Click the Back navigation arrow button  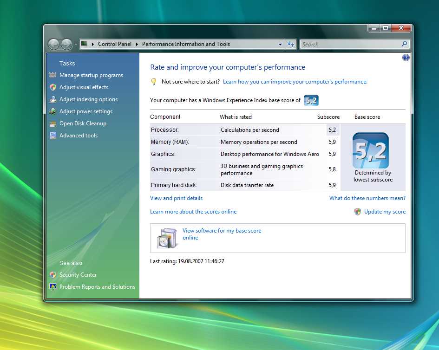(x=53, y=44)
